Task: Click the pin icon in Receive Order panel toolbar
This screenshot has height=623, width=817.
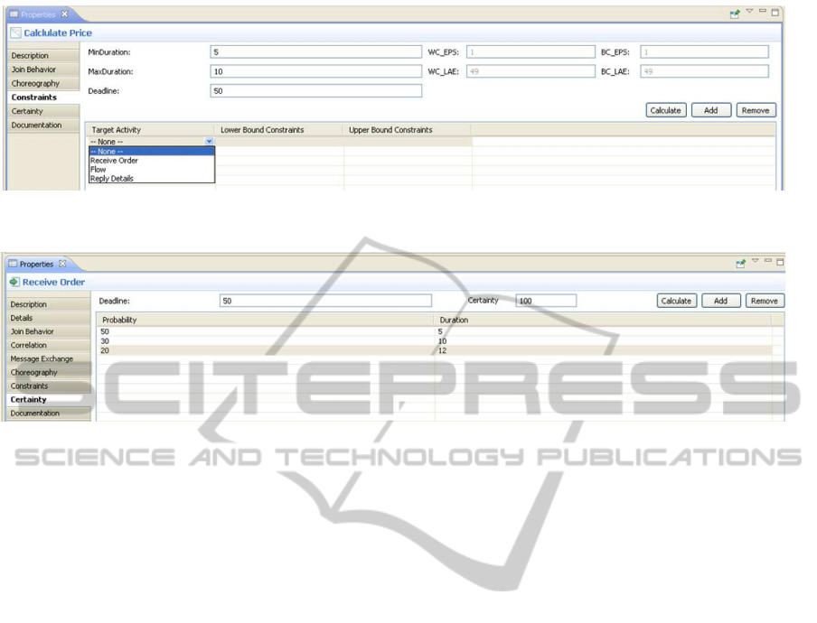Action: coord(740,263)
